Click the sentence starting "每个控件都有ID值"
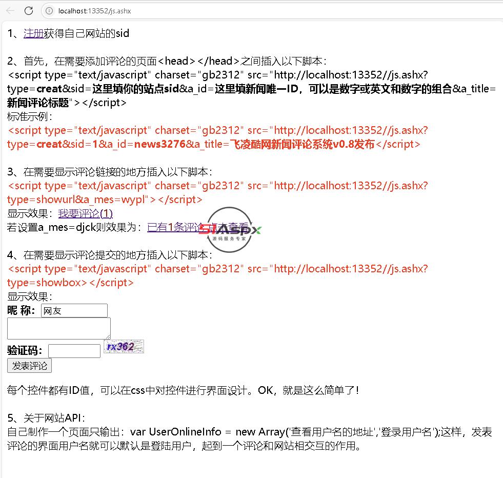 point(183,390)
